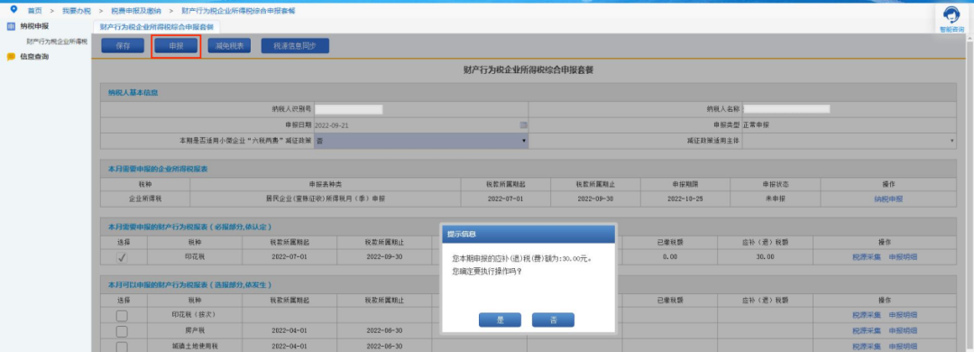Click 申报明细 link in 城镇土地使用税 row
Image resolution: width=974 pixels, height=352 pixels.
[903, 347]
